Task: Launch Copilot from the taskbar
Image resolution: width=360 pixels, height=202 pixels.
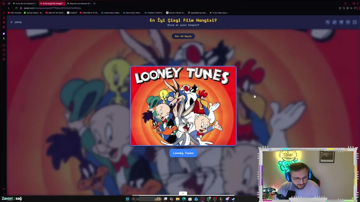Action: click(172, 199)
